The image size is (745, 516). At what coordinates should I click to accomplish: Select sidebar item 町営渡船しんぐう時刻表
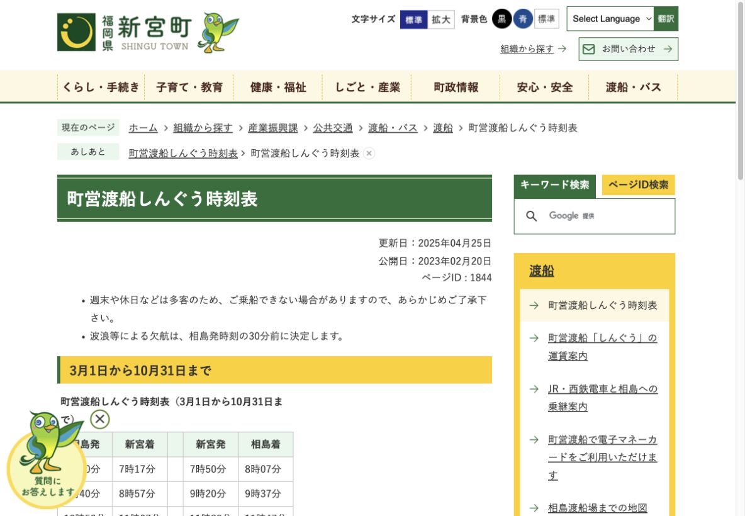(595, 305)
